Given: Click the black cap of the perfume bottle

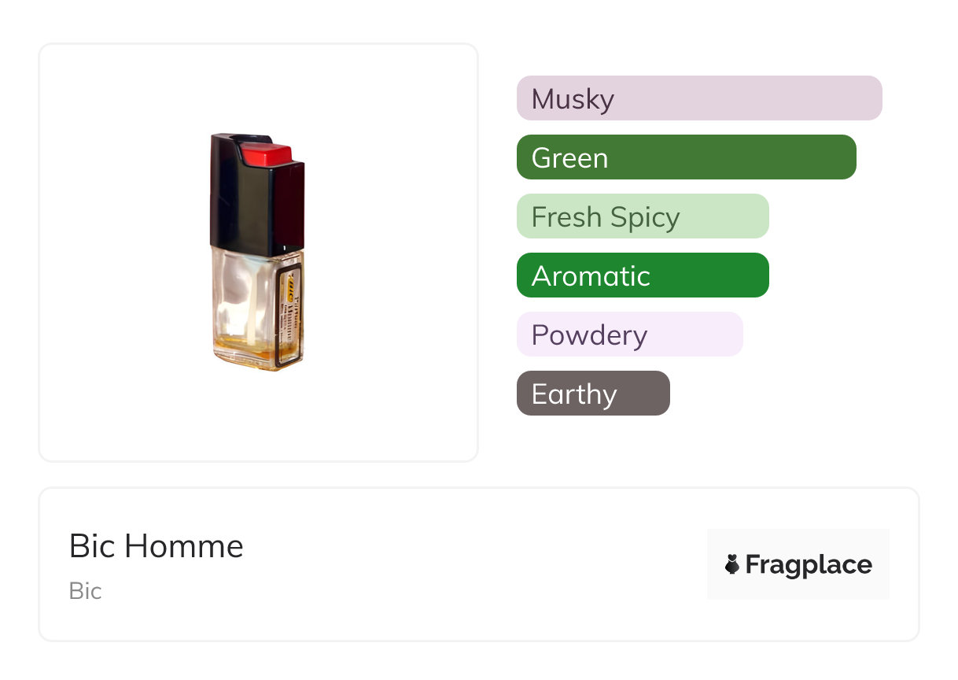Looking at the screenshot, I should (x=256, y=205).
